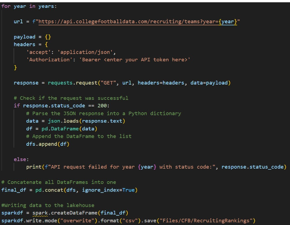Click the collegefootballdata API URL link

click(x=137, y=22)
